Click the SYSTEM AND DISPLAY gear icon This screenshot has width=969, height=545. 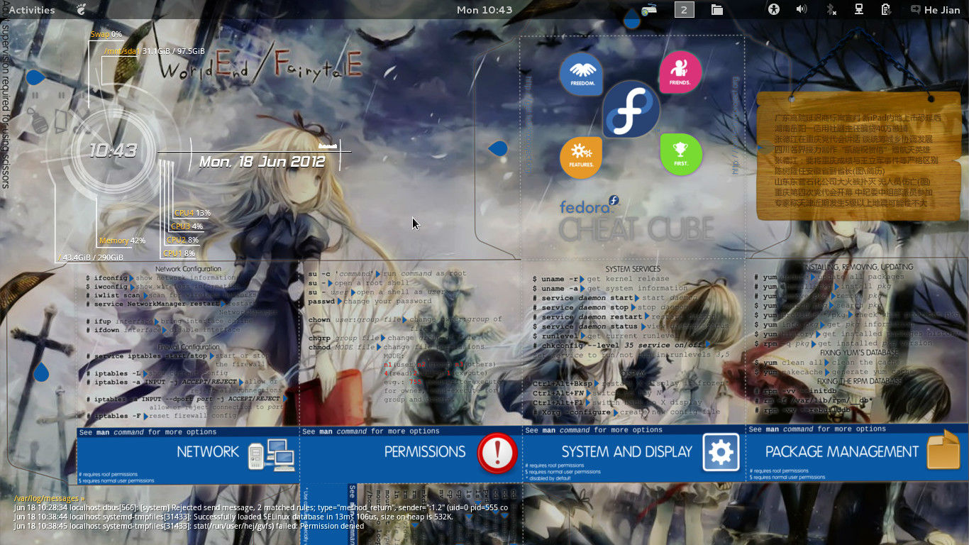721,452
